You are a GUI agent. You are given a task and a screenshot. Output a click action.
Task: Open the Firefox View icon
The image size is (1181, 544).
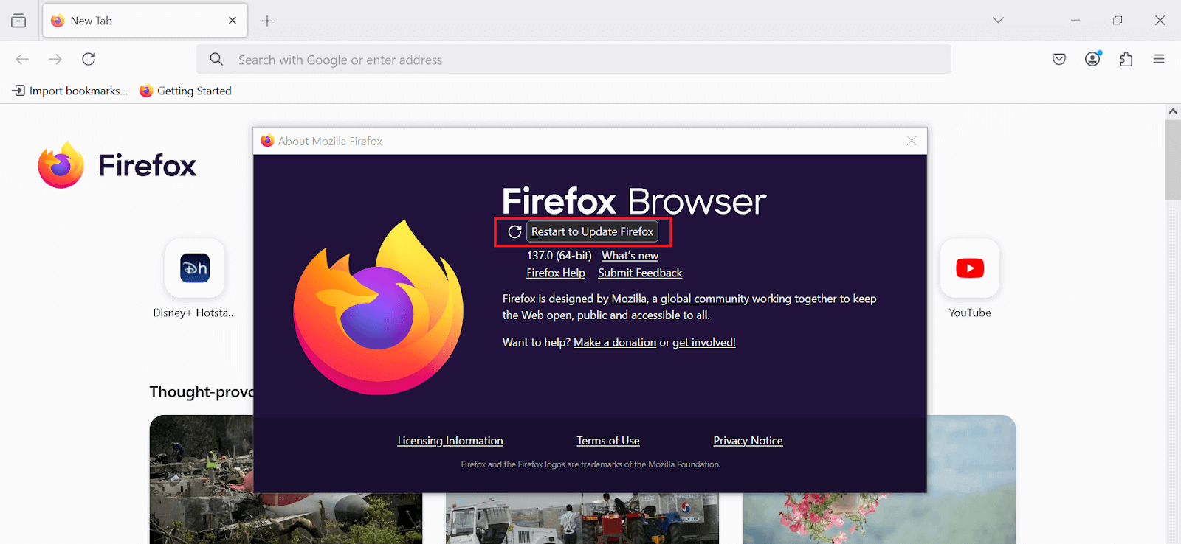[18, 21]
